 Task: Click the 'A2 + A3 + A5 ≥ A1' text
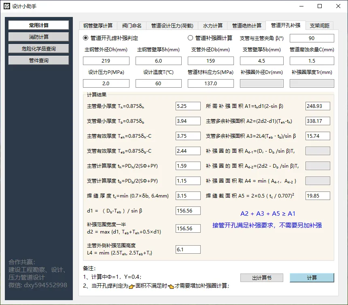(267, 214)
